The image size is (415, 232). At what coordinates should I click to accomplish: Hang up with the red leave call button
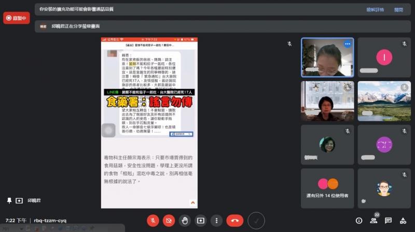pos(234,221)
